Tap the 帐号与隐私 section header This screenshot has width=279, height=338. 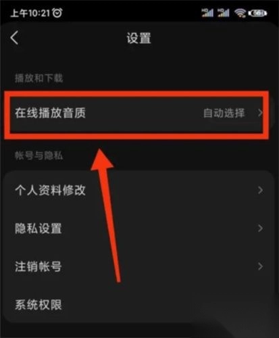39,155
